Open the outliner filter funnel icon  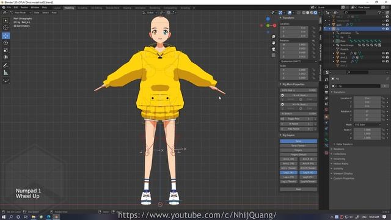pos(380,12)
